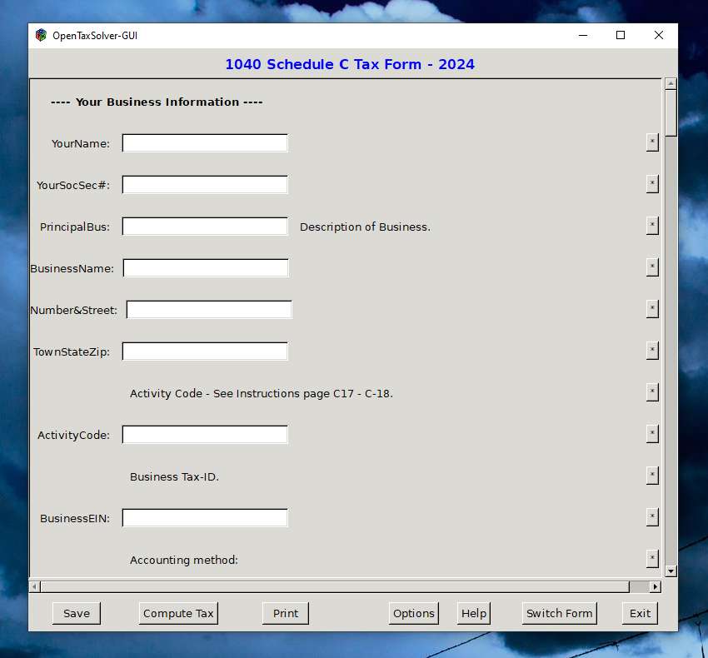Open Help
708x658 pixels.
[x=473, y=613]
